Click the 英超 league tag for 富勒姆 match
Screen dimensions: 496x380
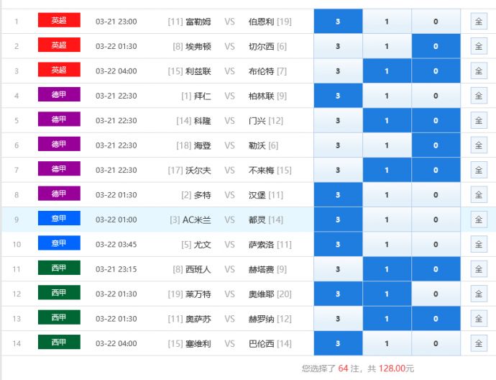click(59, 21)
